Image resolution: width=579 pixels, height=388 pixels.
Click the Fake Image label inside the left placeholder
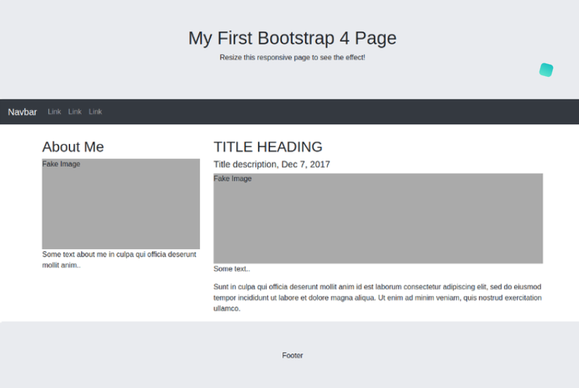point(61,164)
